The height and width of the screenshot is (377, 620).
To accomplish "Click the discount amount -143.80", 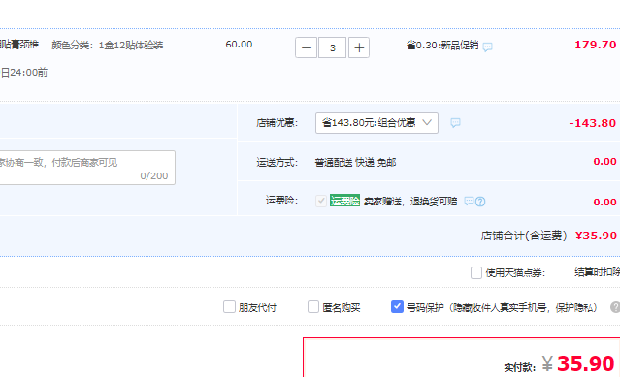I will pyautogui.click(x=592, y=123).
